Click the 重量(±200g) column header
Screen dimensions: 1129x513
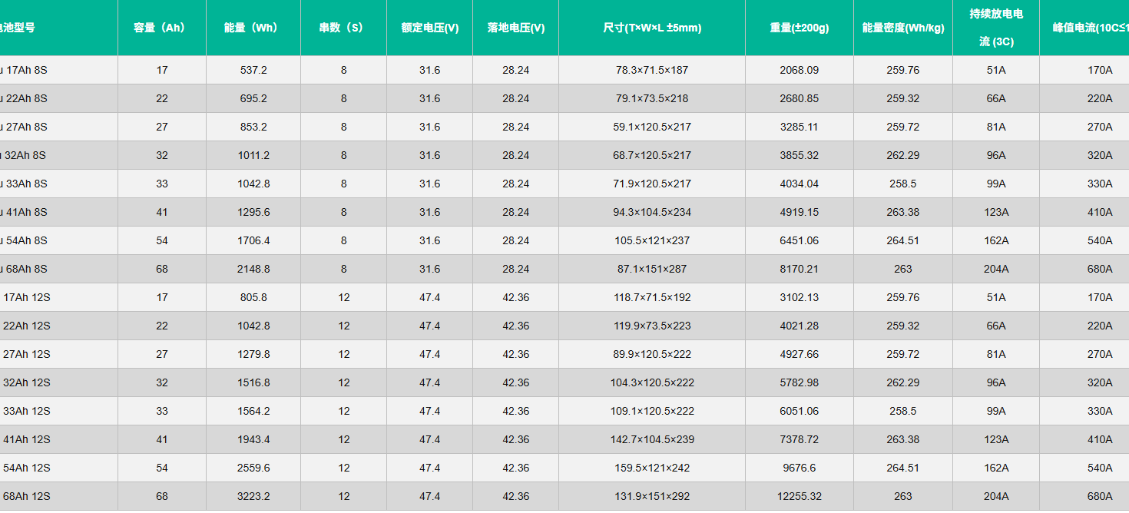tap(799, 28)
